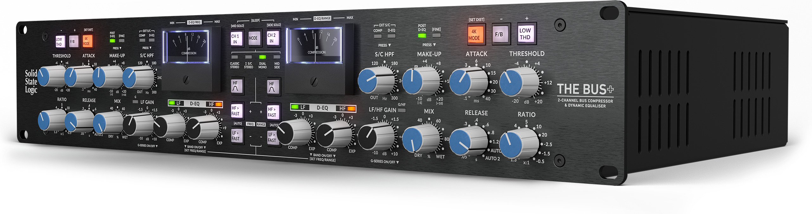The height and width of the screenshot is (214, 812).
Task: Select the right channel RATIO knob
Action: [520, 143]
